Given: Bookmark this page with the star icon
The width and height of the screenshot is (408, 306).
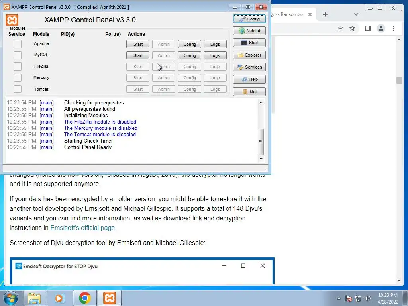Looking at the screenshot, I should point(352,28).
